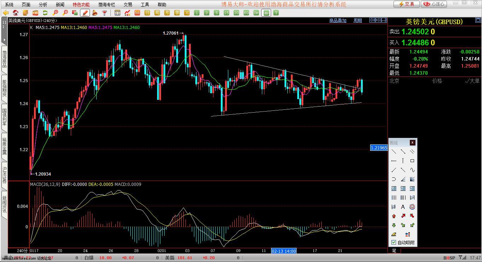Click the overlapping windows toolbar icon
This screenshot has width=482, height=262.
tap(75, 13)
